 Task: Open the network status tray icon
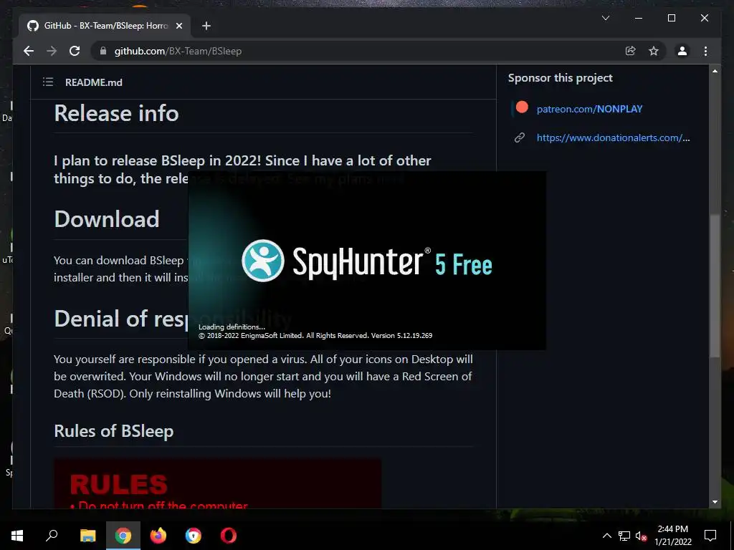click(x=624, y=536)
